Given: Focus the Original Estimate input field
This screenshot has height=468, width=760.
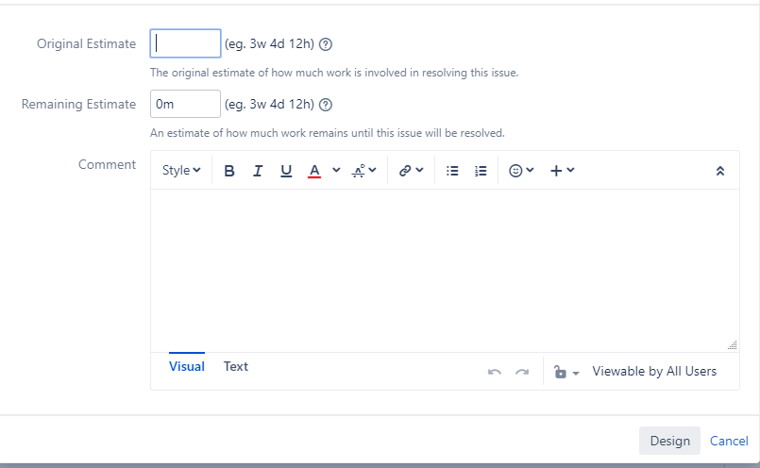Looking at the screenshot, I should point(186,43).
